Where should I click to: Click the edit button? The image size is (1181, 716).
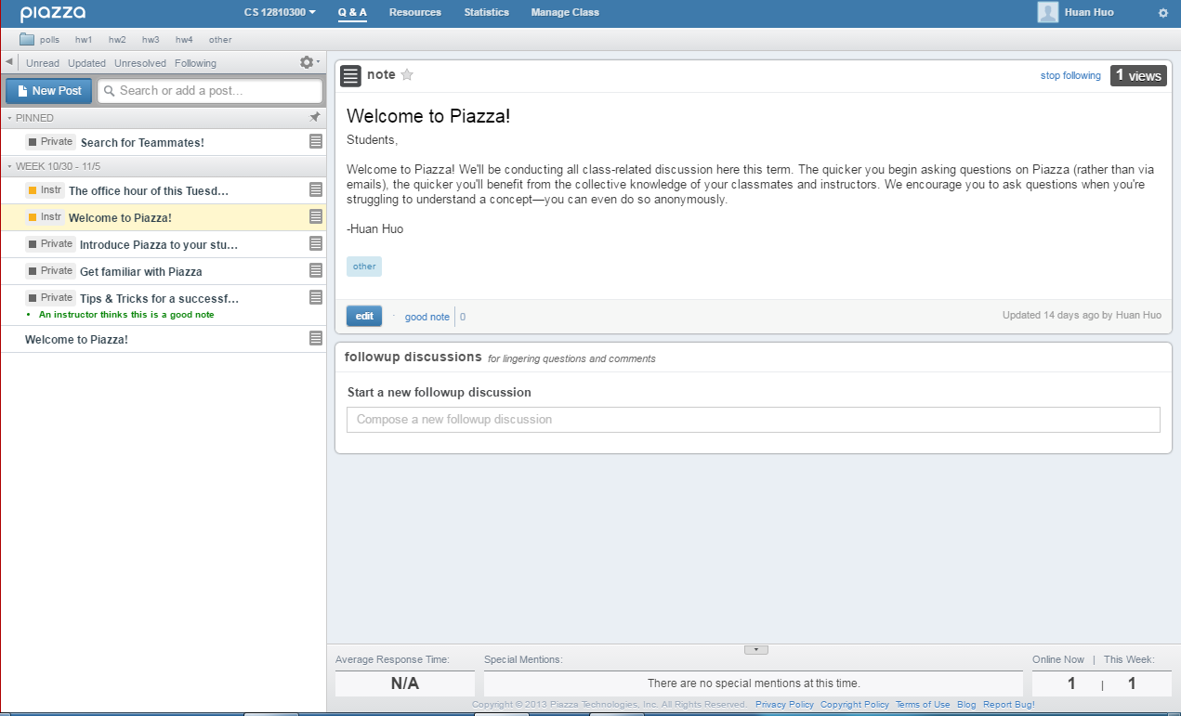coord(364,316)
